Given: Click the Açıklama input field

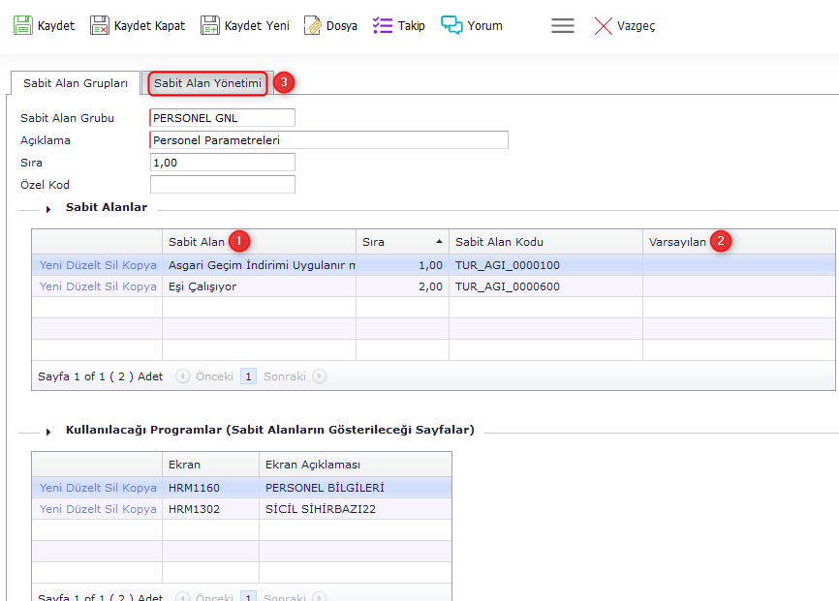Looking at the screenshot, I should pos(328,140).
